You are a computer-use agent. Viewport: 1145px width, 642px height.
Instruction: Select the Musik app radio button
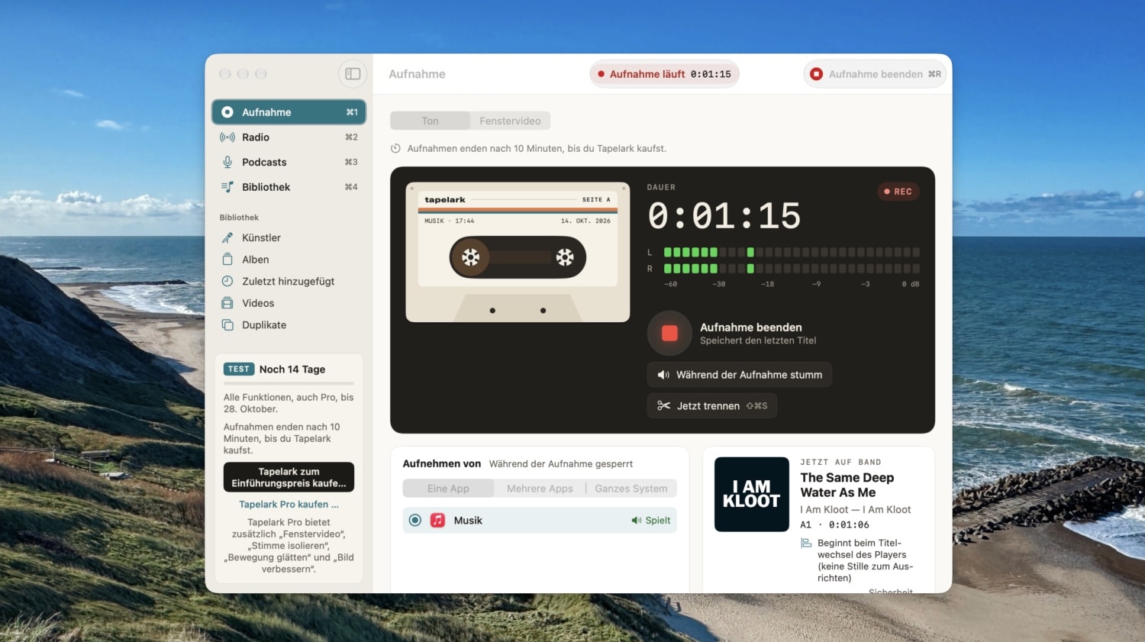(415, 521)
